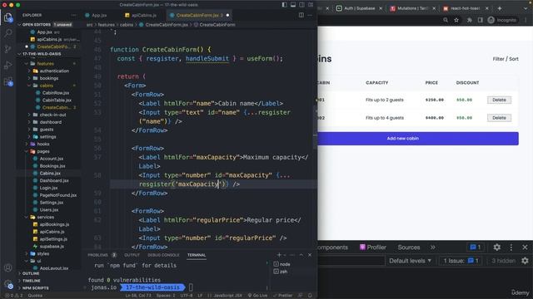533x299 pixels.
Task: Open the Extensions view in activity bar
Action: pyautogui.click(x=7, y=81)
